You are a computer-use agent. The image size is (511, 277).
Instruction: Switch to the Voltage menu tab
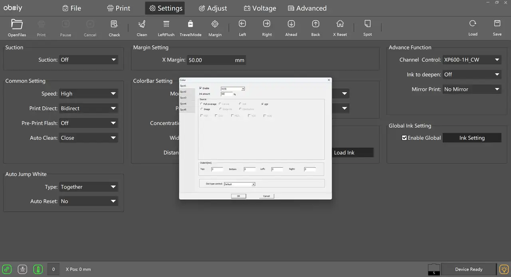[260, 8]
